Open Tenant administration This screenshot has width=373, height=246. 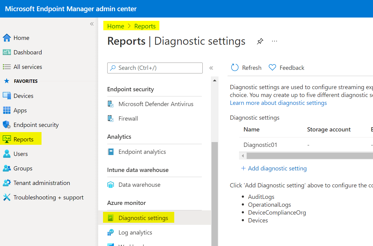pyautogui.click(x=42, y=183)
